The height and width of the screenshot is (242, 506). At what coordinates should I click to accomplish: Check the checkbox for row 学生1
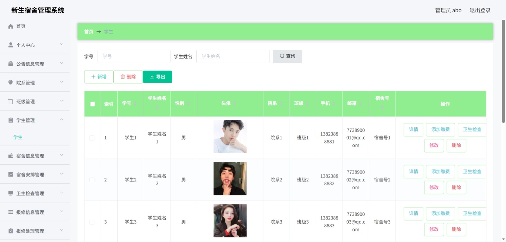click(x=92, y=138)
